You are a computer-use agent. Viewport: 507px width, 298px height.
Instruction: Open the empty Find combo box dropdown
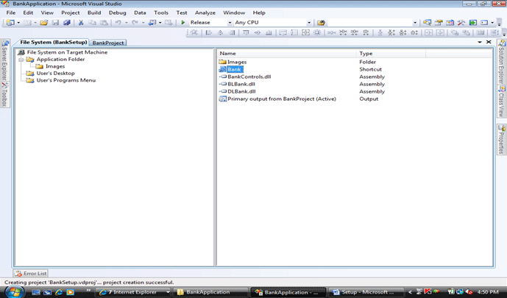415,23
